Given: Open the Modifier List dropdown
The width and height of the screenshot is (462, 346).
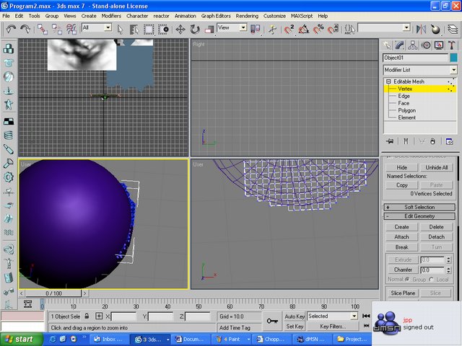Looking at the screenshot, I should [453, 70].
